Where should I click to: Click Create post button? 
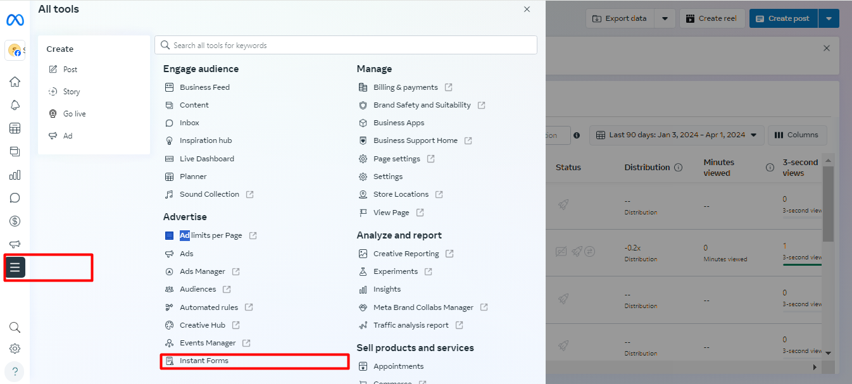point(783,18)
